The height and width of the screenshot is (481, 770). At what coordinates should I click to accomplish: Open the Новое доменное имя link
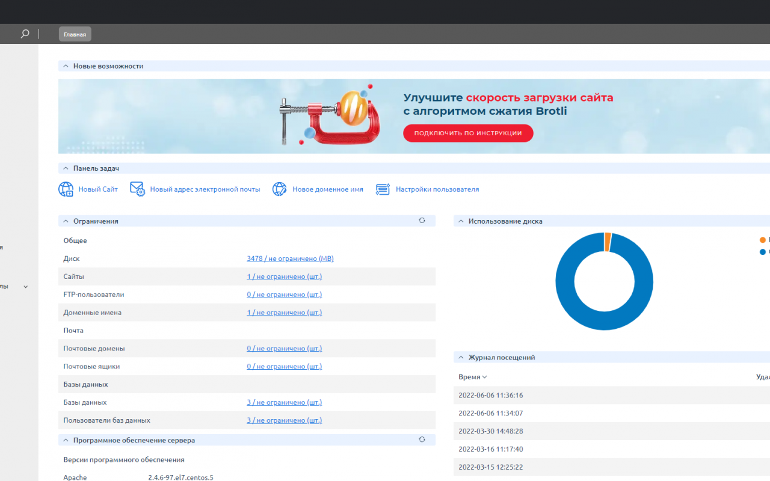point(328,189)
